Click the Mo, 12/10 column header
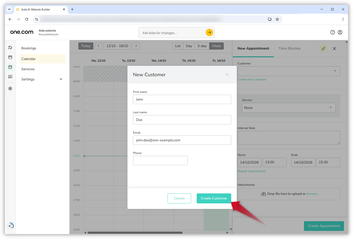Screen dimensions: 353x239 (x=99, y=61)
